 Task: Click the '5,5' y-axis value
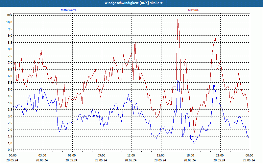coord(10,83)
